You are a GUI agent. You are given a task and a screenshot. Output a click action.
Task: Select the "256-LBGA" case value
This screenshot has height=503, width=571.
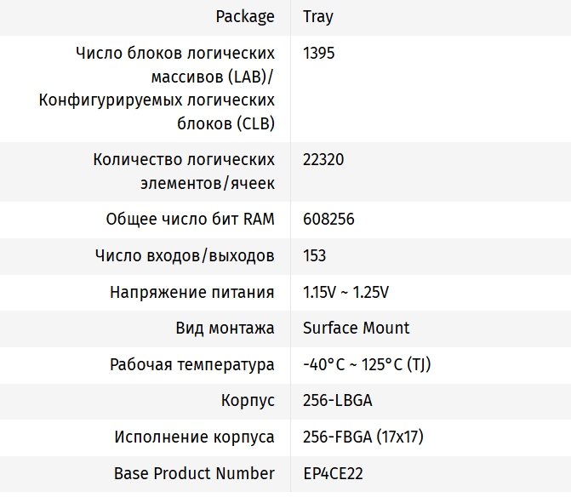(337, 400)
